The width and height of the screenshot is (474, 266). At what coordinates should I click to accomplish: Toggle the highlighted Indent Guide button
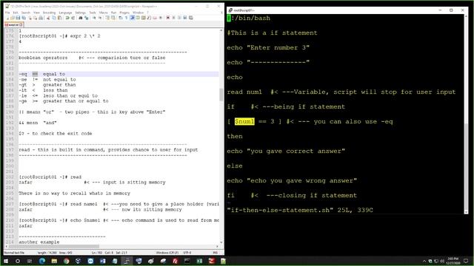click(x=133, y=18)
